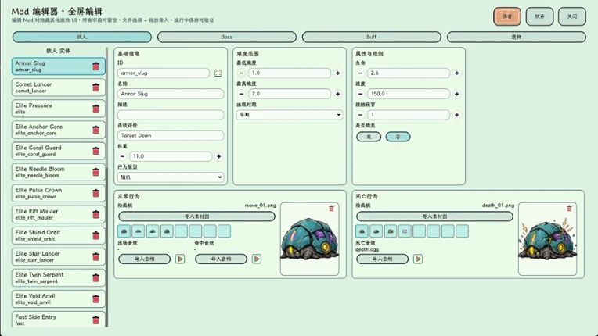Import a sprite sheet for 正常行为 (normal behavior)
The height and width of the screenshot is (336, 598).
click(196, 216)
